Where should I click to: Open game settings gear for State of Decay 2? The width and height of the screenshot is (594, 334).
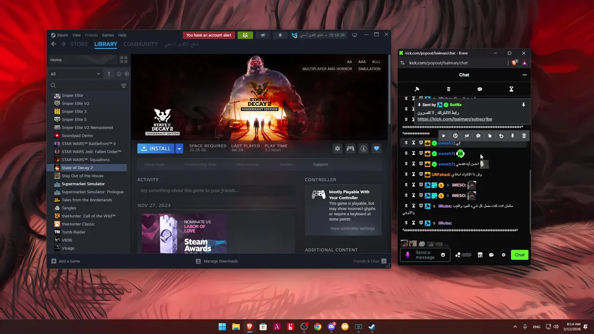tap(337, 148)
